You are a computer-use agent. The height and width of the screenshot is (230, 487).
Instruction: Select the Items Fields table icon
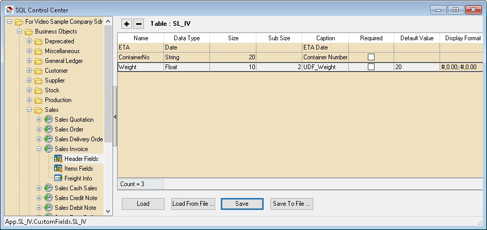point(58,169)
